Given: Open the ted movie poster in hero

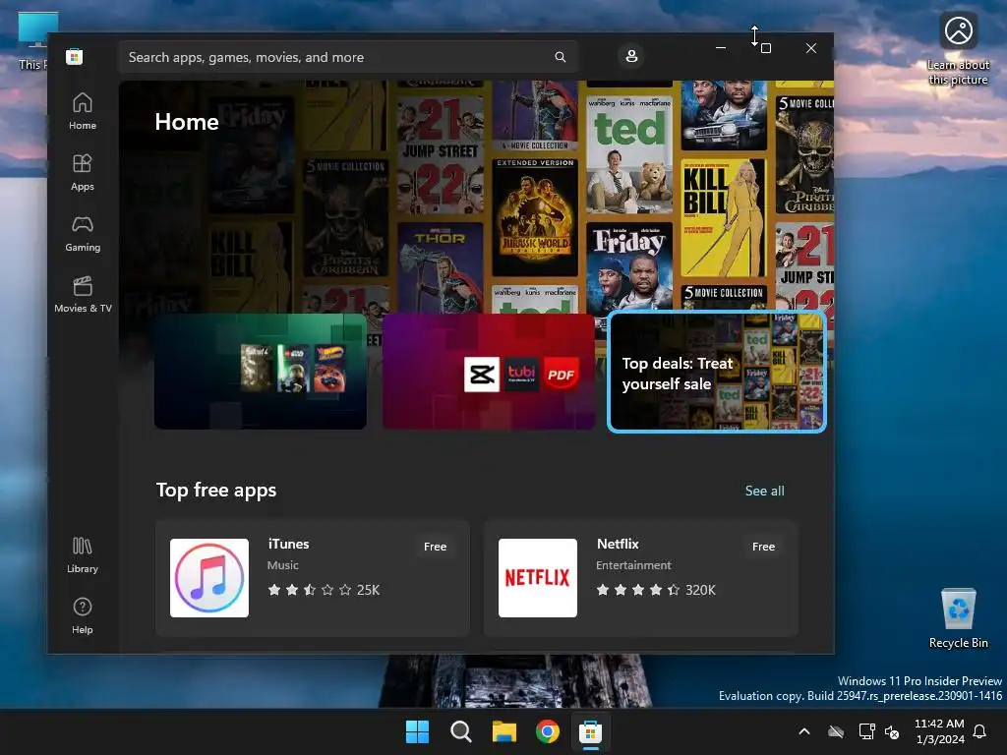Looking at the screenshot, I should click(x=629, y=154).
